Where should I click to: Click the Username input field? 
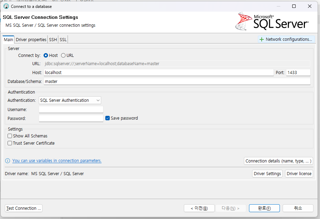(x=71, y=110)
